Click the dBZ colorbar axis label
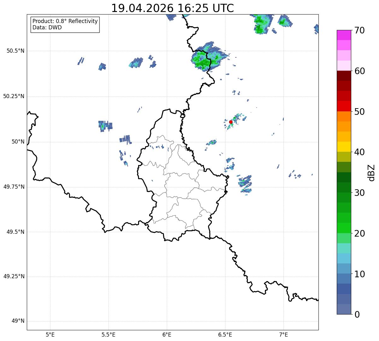Viewport: 379px width, 341px height. tap(371, 172)
